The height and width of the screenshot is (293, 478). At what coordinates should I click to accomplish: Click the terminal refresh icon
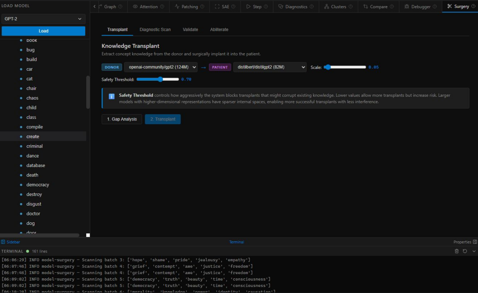[x=465, y=251]
